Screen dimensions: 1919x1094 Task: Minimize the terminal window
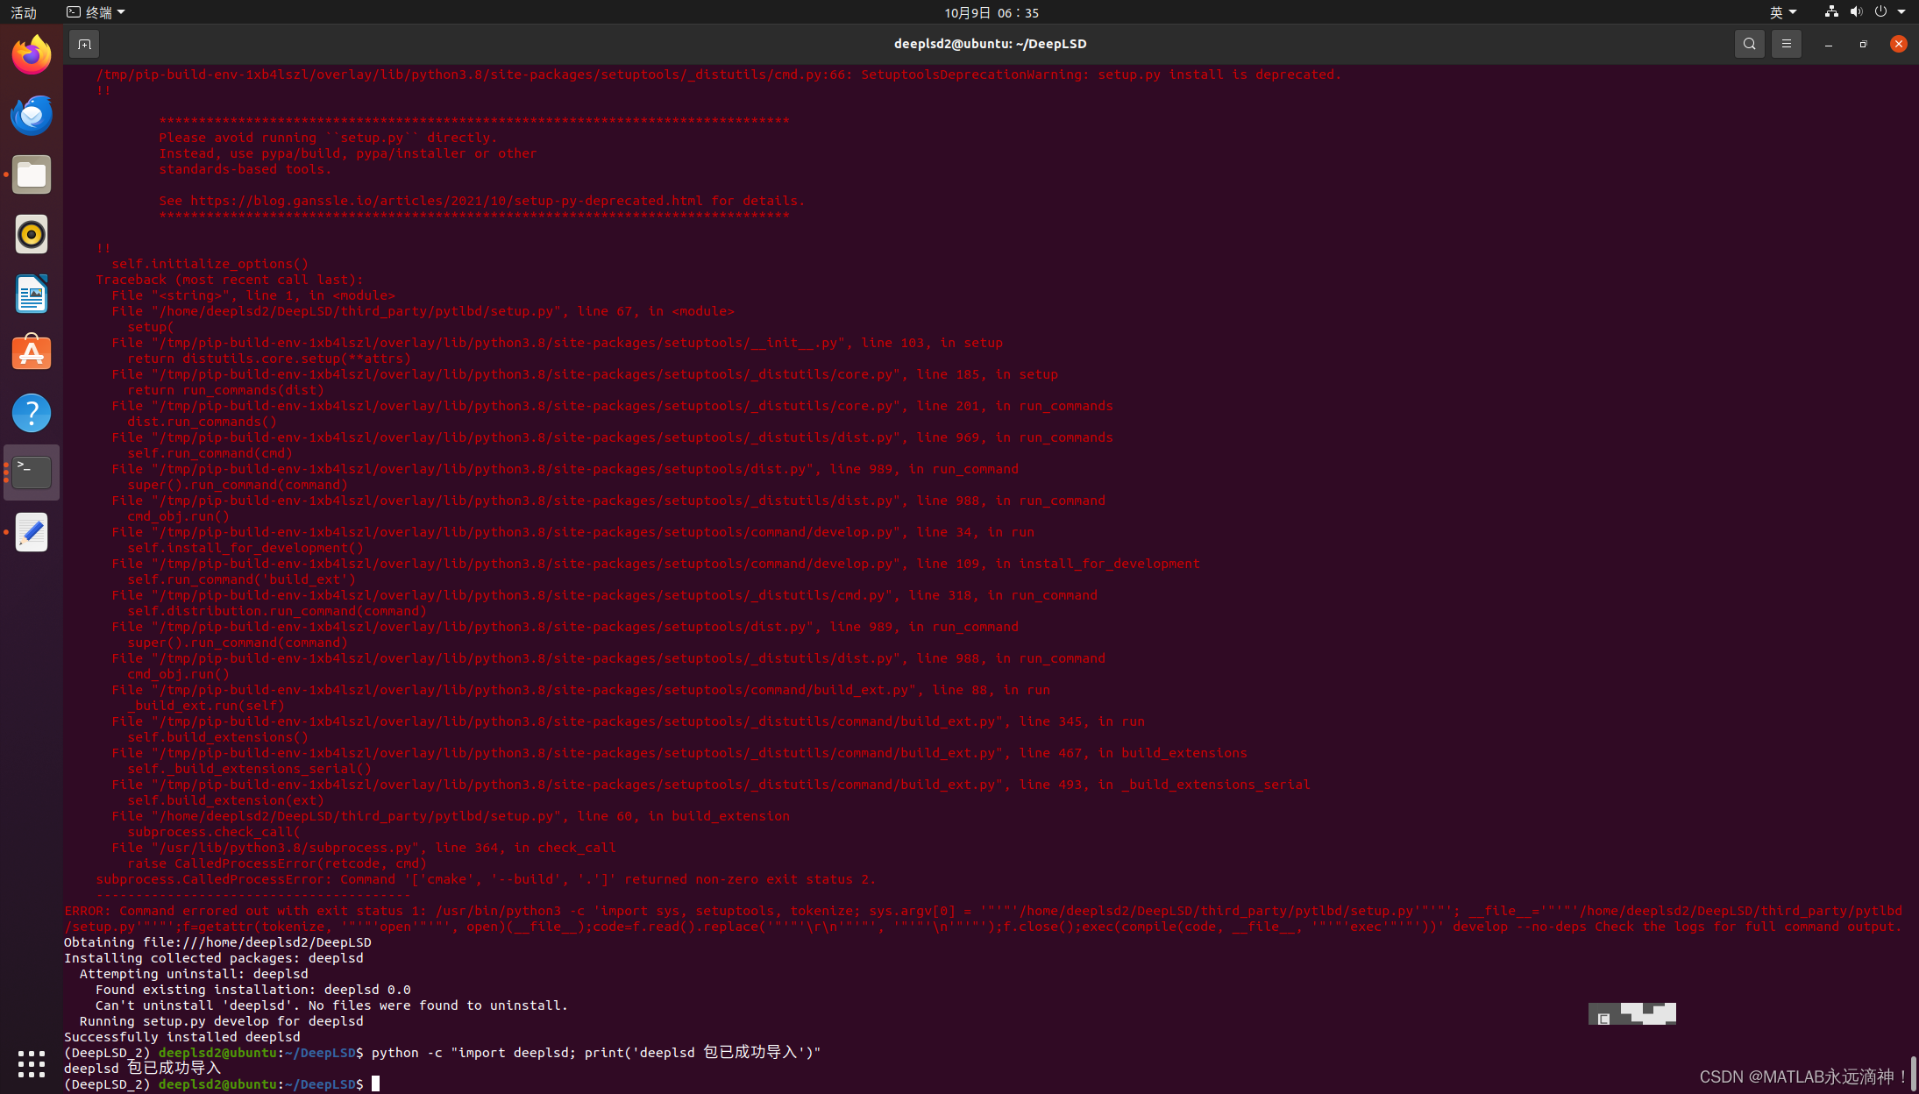click(1829, 44)
